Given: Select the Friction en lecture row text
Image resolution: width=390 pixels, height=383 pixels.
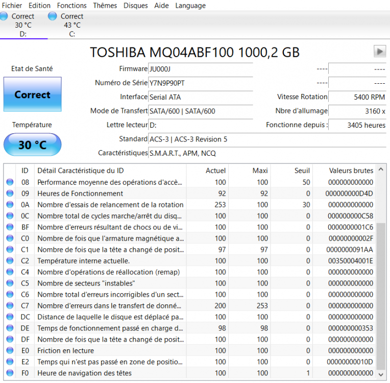Looking at the screenshot, I should coord(66,350).
